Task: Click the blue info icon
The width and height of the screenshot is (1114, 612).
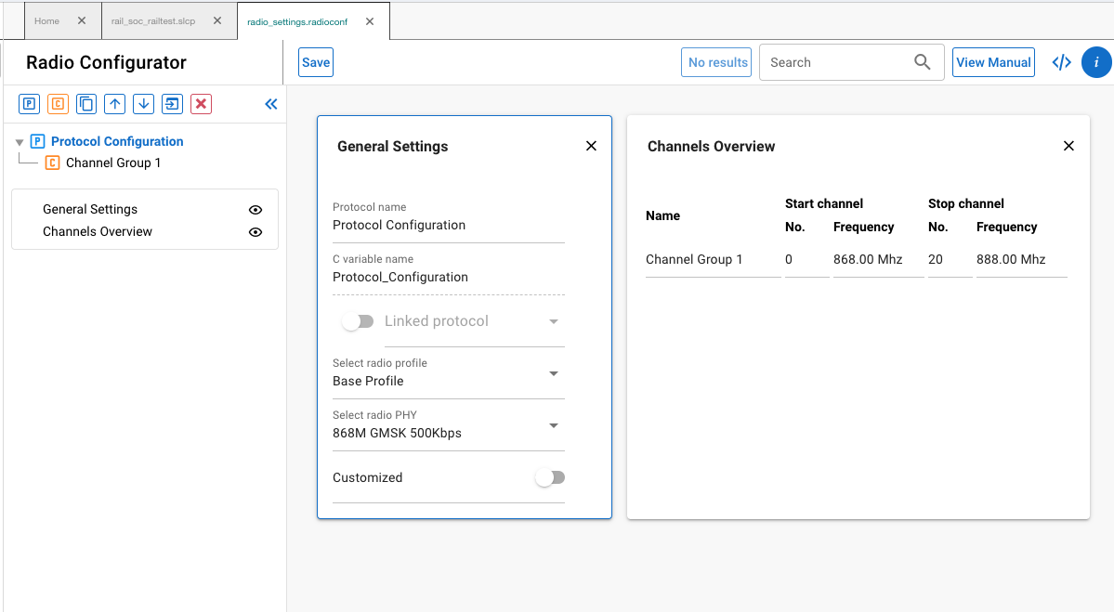Action: (x=1096, y=62)
